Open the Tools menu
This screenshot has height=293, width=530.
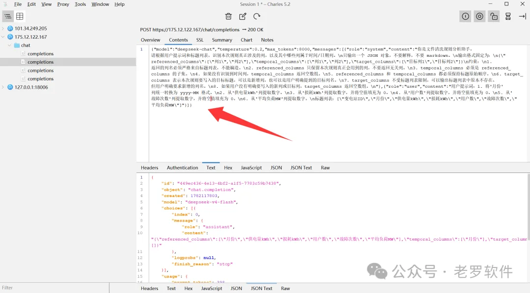pyautogui.click(x=80, y=4)
